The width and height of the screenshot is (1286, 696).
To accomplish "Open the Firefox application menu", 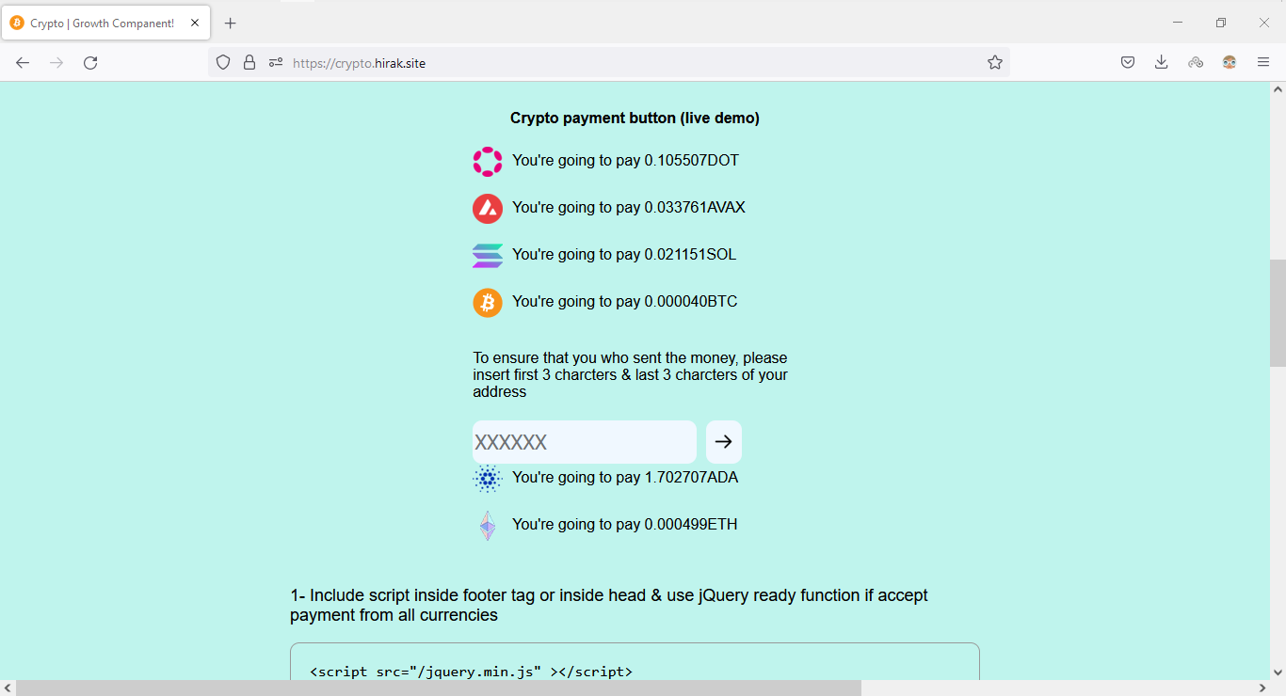I will tap(1263, 63).
